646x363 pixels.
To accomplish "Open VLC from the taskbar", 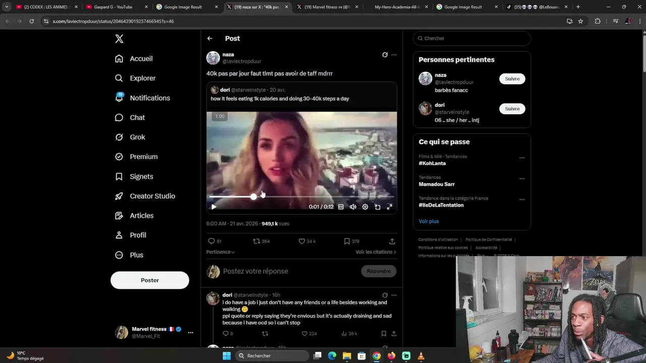I will pyautogui.click(x=420, y=356).
